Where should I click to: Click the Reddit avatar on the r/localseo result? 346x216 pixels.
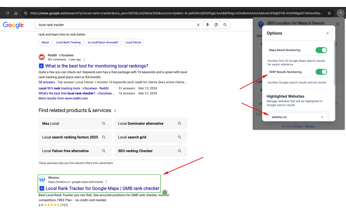pos(42,57)
